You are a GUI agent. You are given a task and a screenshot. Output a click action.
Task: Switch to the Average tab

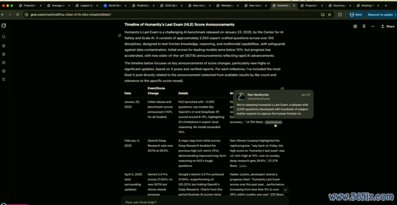pos(57,6)
